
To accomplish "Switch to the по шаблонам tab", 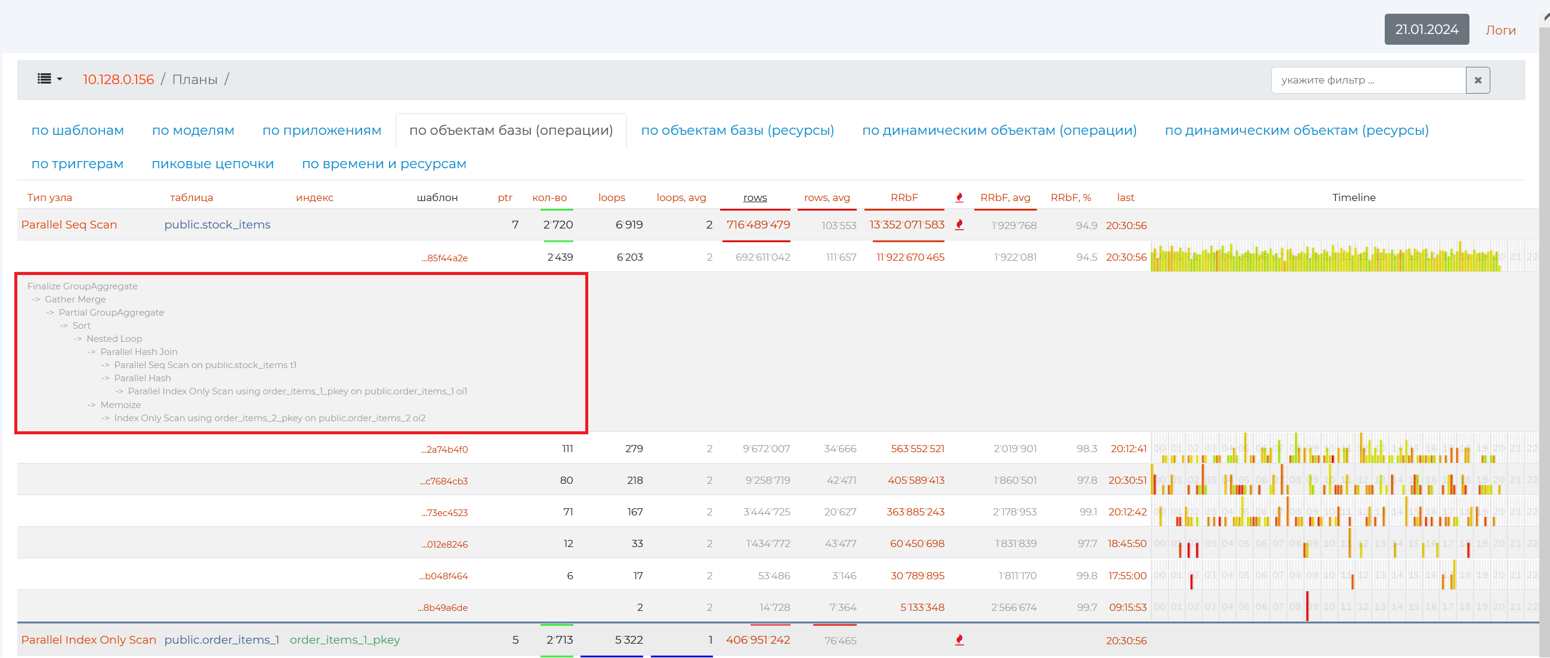I will (x=78, y=131).
